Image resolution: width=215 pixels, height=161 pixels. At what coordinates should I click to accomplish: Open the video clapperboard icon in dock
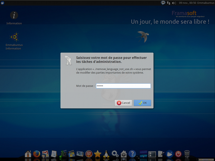(72, 154)
